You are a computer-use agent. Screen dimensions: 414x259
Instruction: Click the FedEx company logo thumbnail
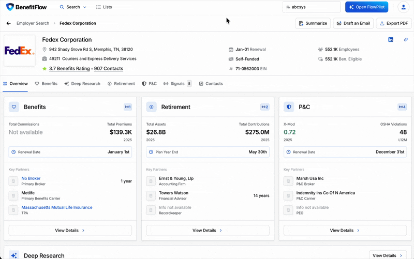[x=20, y=50]
